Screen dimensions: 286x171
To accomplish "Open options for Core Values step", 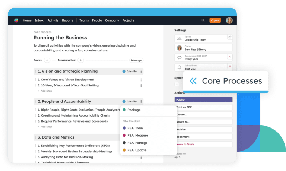I will [x=141, y=80].
